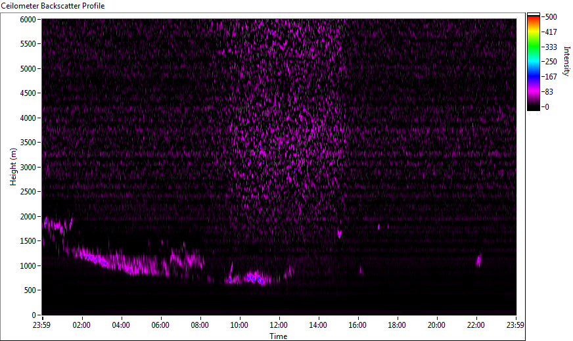Image resolution: width=573 pixels, height=341 pixels.
Task: Click the blue-tinted cloud base near 11:00
Action: click(x=254, y=279)
